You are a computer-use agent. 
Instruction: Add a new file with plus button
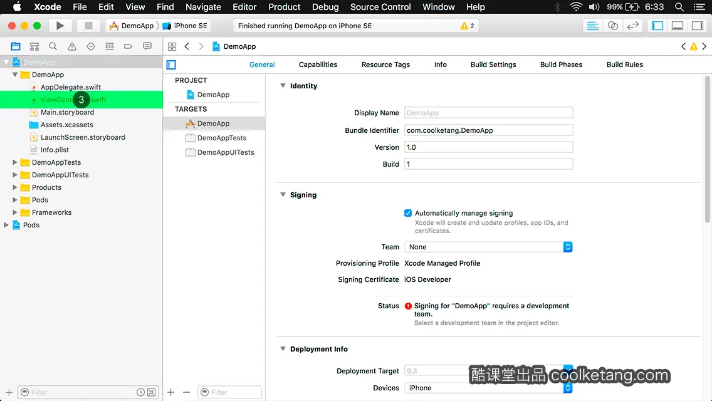coord(9,392)
